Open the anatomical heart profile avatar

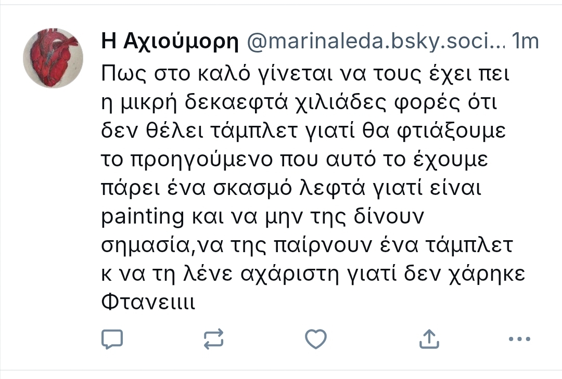click(x=53, y=58)
